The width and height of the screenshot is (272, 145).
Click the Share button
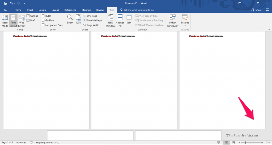click(x=256, y=10)
